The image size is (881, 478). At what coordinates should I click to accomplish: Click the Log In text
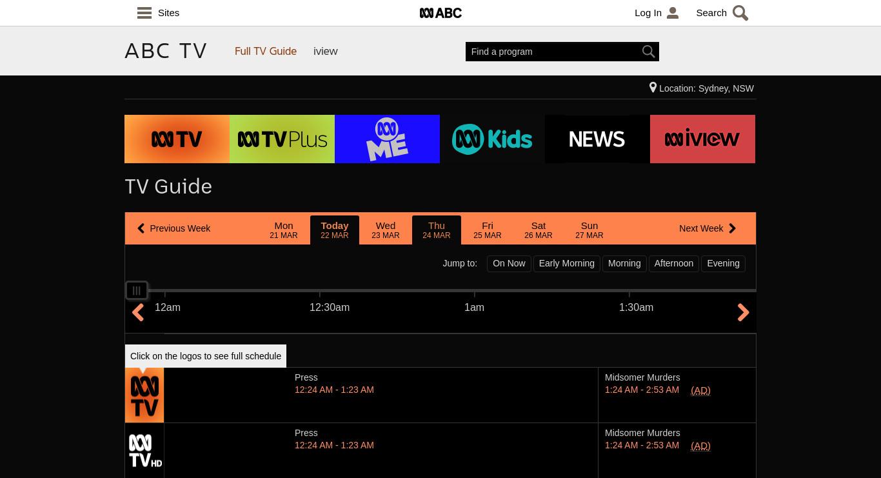pyautogui.click(x=648, y=13)
